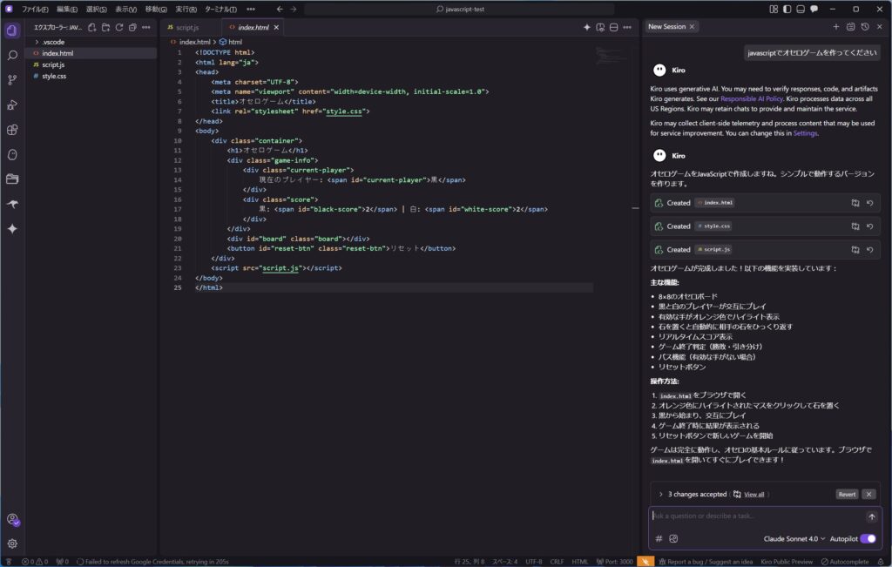The height and width of the screenshot is (567, 892).
Task: Open the View all changes link
Action: pyautogui.click(x=753, y=494)
